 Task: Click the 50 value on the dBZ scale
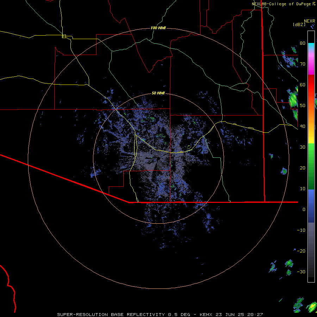303,106
